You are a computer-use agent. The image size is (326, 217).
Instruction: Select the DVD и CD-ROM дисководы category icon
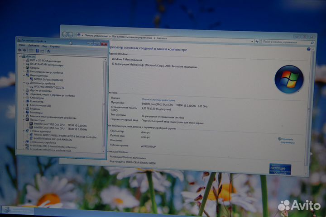[28, 60]
